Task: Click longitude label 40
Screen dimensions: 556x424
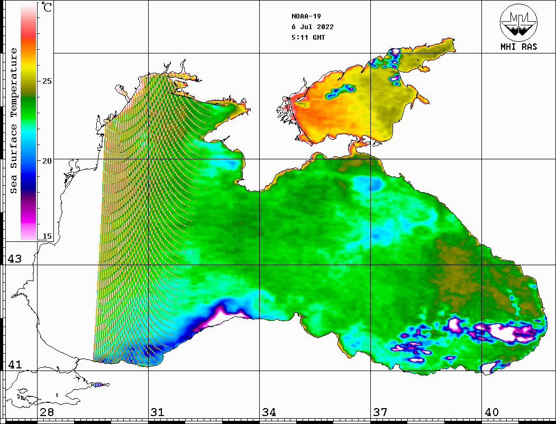Action: point(491,412)
